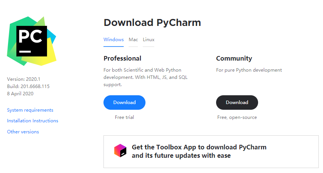Click the Professional edition heading
The width and height of the screenshot is (323, 173).
click(x=122, y=58)
